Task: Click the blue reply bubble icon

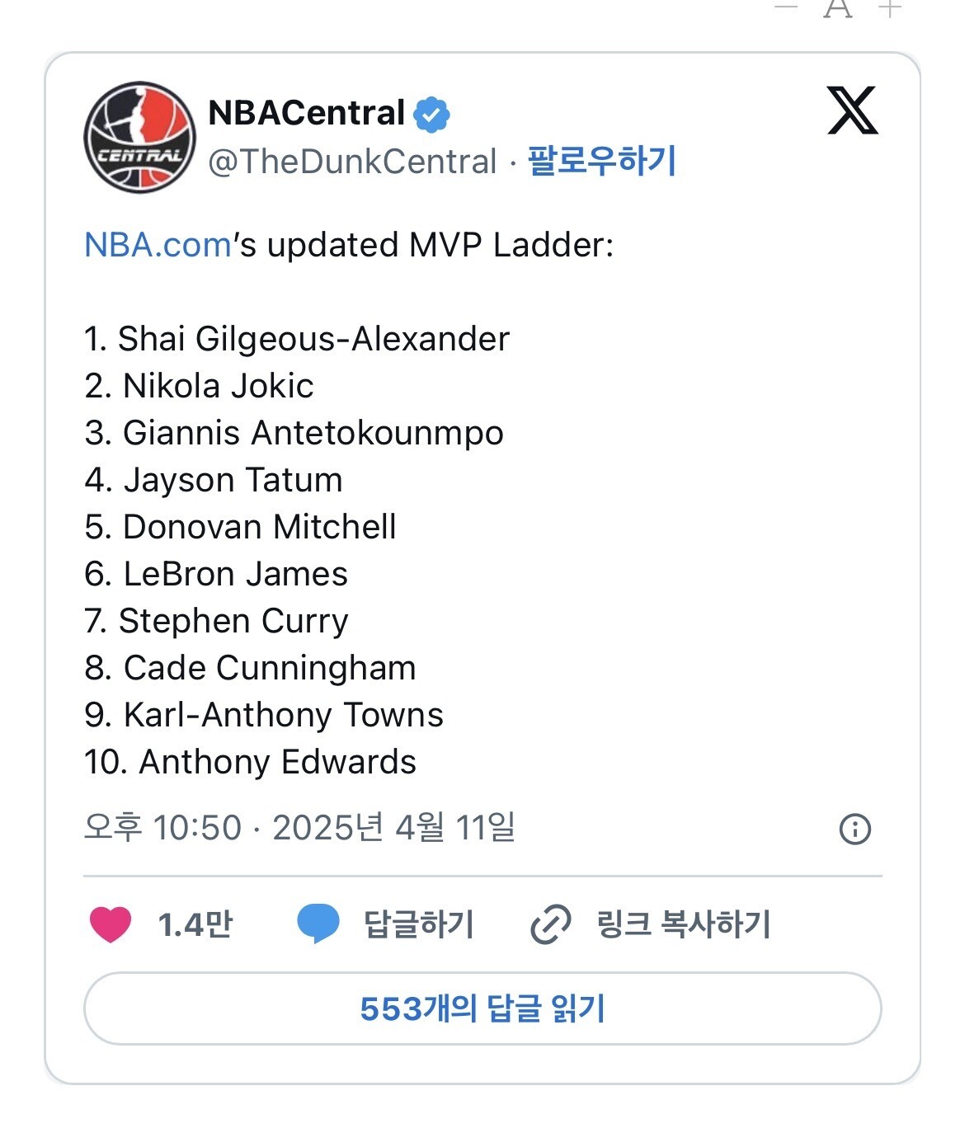Action: pos(318,924)
